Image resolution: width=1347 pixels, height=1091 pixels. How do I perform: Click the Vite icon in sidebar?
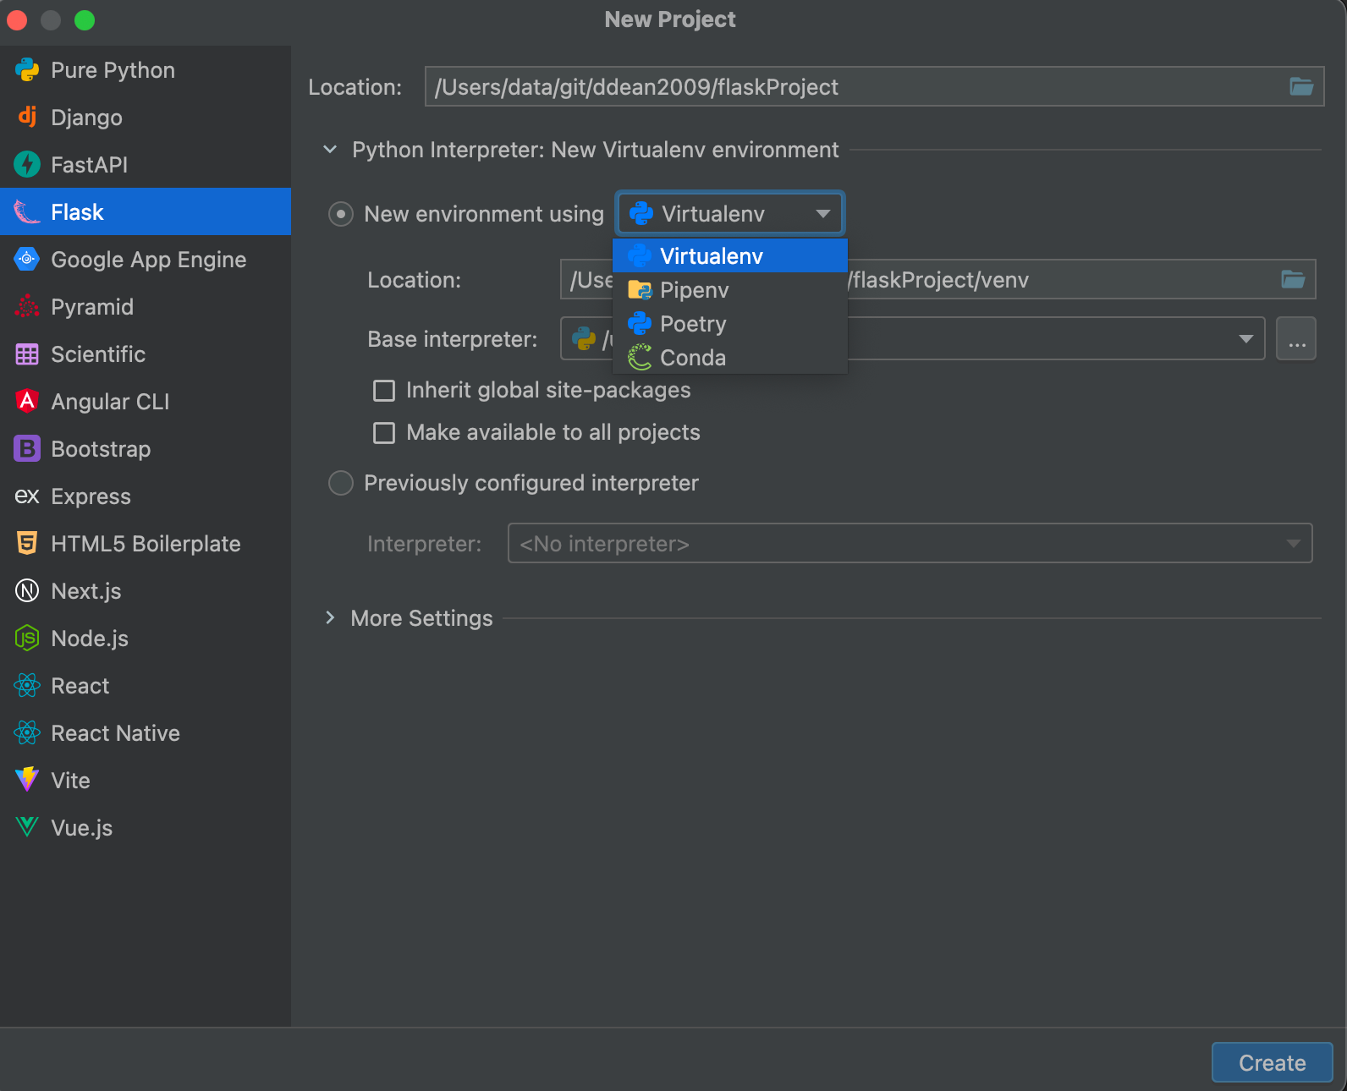point(27,780)
